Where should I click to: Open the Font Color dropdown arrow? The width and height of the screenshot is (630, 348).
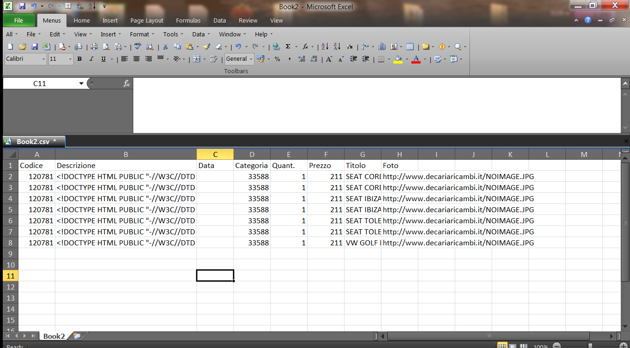(x=425, y=59)
